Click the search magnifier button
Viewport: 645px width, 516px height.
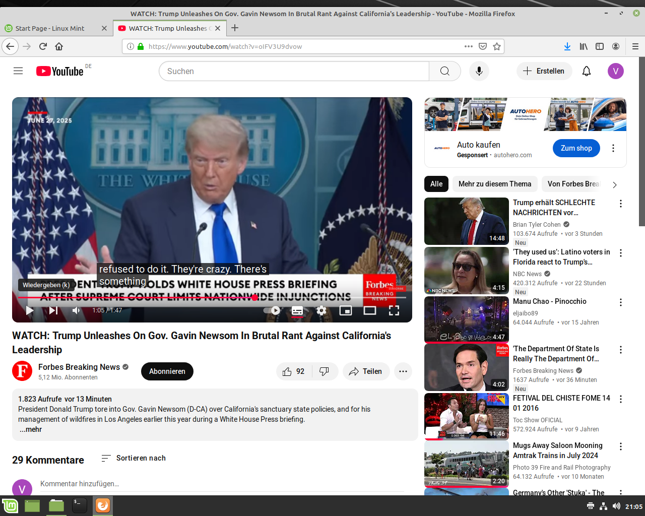[x=445, y=71]
